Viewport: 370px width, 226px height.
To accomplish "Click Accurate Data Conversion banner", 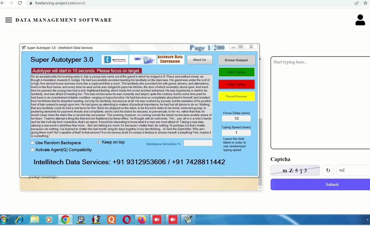I will 171,59.
